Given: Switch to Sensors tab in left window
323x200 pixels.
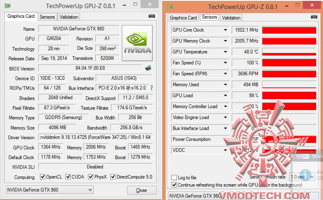Looking at the screenshot, I should (x=47, y=17).
